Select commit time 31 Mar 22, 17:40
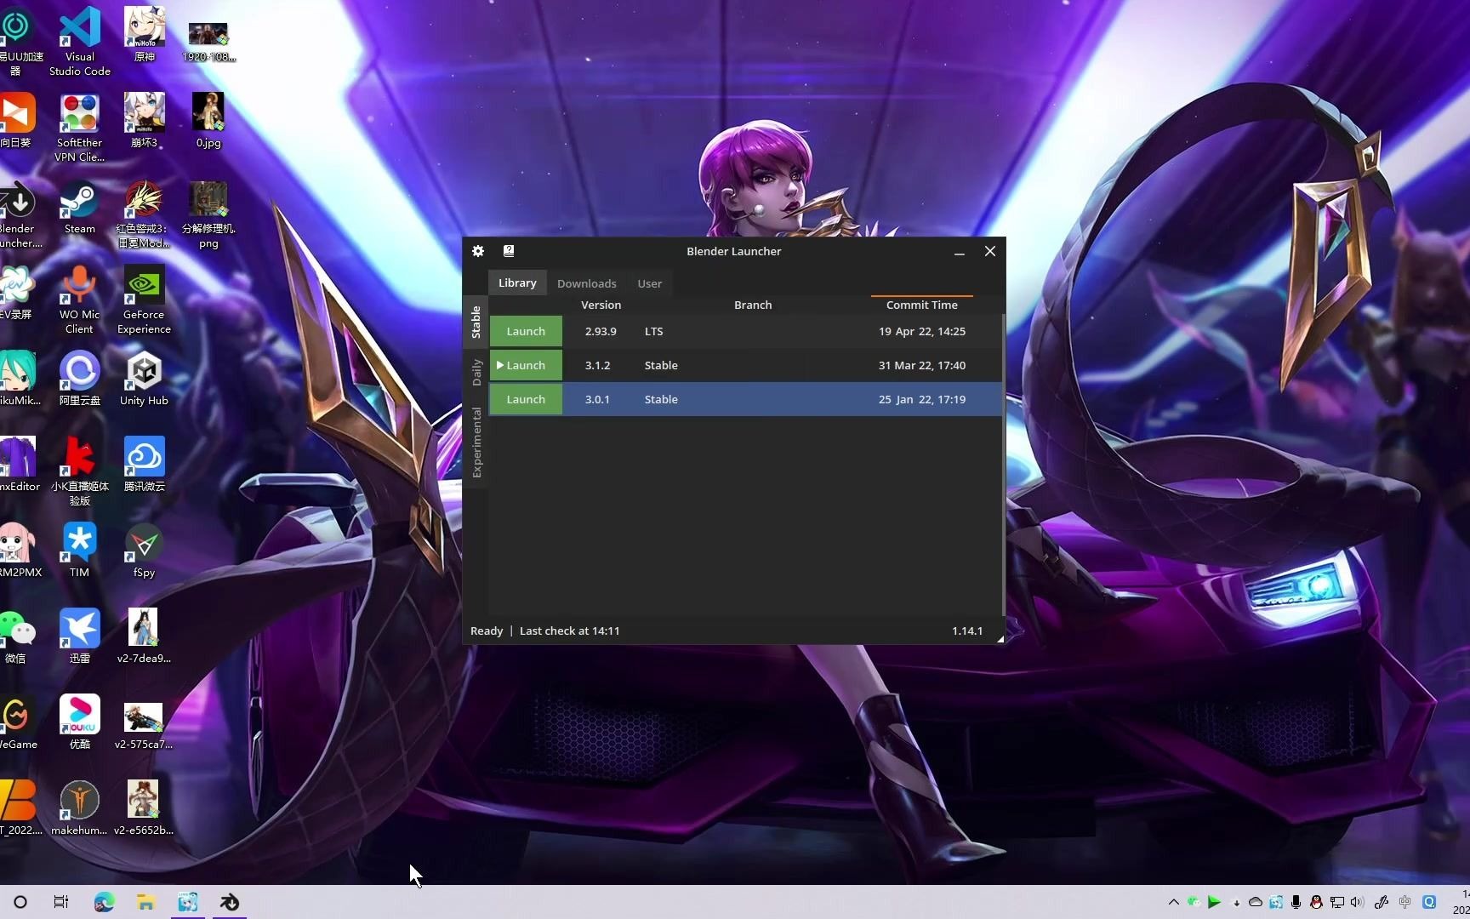The image size is (1470, 919). pyautogui.click(x=922, y=365)
